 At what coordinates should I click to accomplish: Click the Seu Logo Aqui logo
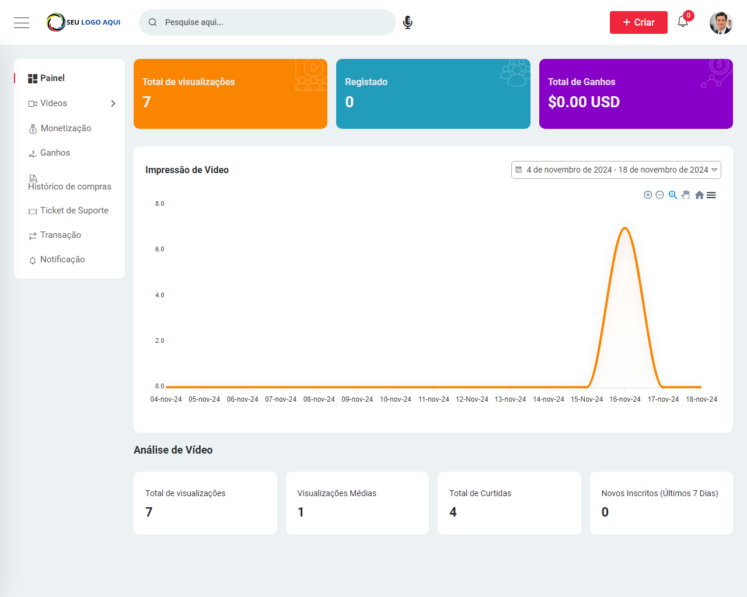point(83,22)
